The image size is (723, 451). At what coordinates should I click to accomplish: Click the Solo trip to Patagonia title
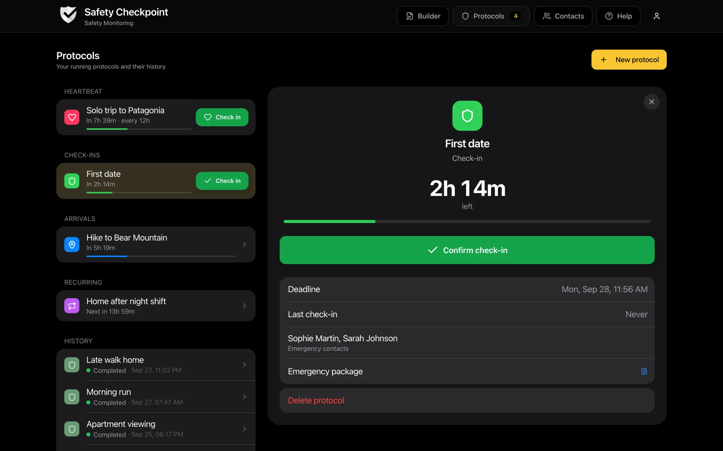point(125,110)
